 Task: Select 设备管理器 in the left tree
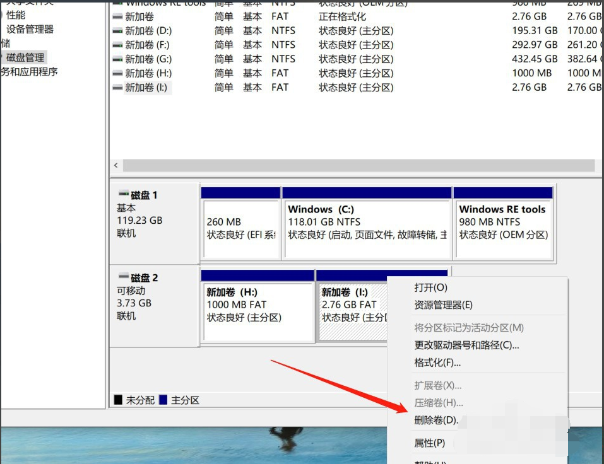(x=30, y=29)
